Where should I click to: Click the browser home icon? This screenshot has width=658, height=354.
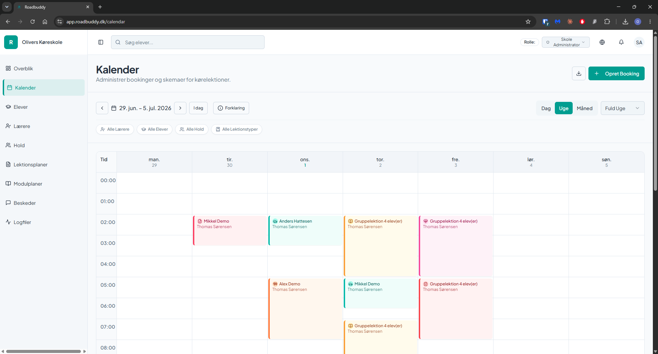coord(45,22)
